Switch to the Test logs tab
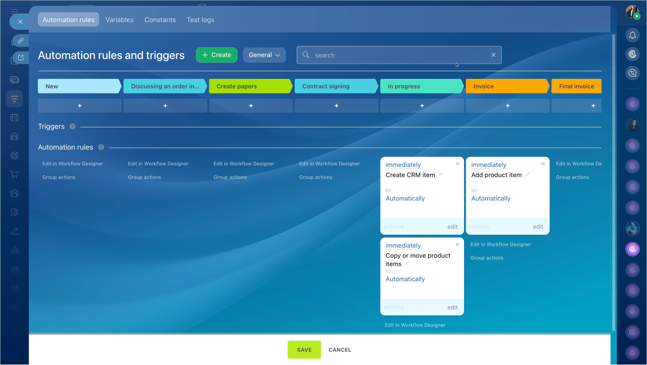Screen dimensions: 647x365 click(x=200, y=20)
